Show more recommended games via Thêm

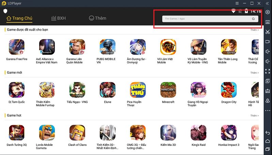coord(255,30)
